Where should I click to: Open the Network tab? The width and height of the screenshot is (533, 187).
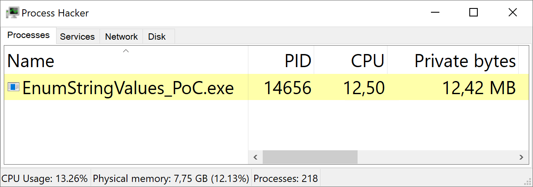121,37
